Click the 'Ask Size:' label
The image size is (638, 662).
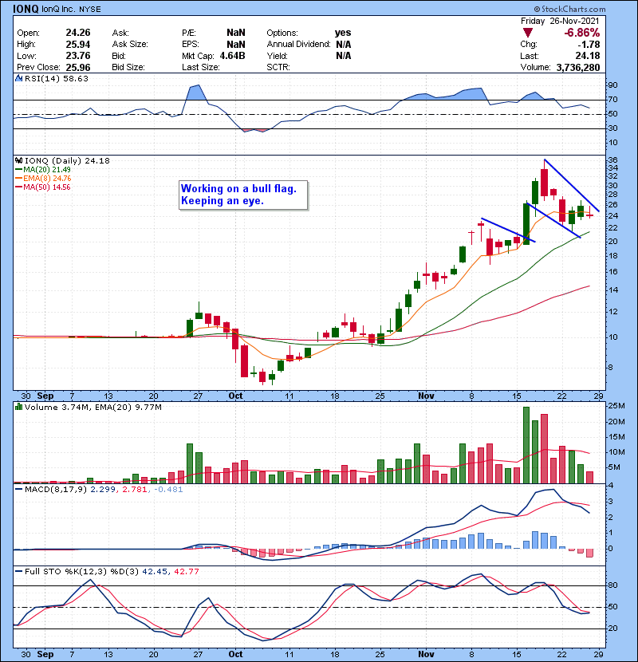coord(130,45)
